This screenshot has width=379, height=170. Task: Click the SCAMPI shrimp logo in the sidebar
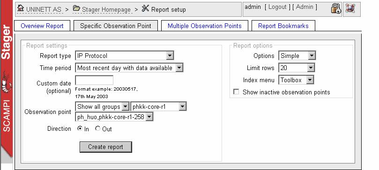pyautogui.click(x=7, y=83)
